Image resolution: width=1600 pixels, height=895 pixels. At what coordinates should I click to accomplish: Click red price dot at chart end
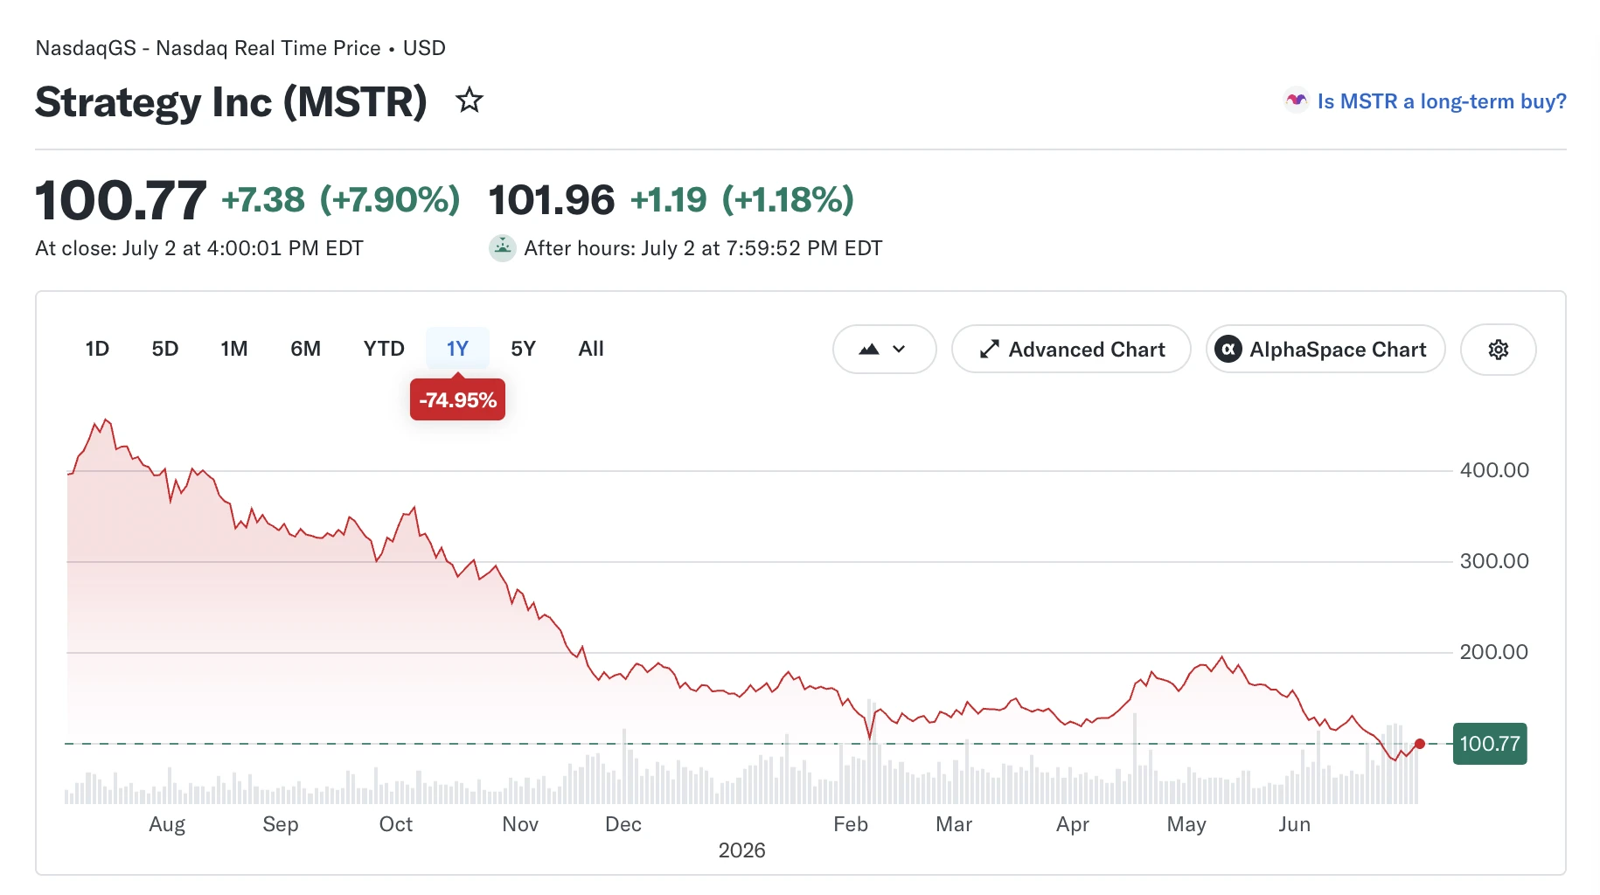(1419, 744)
